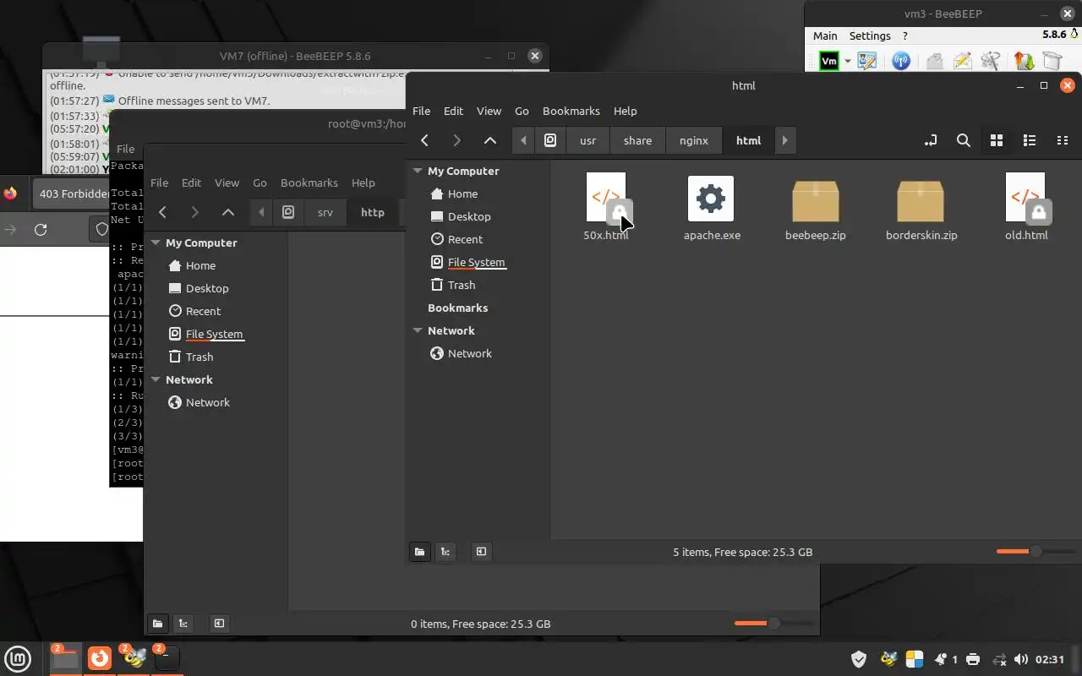Switch html window to list view

pyautogui.click(x=1029, y=140)
